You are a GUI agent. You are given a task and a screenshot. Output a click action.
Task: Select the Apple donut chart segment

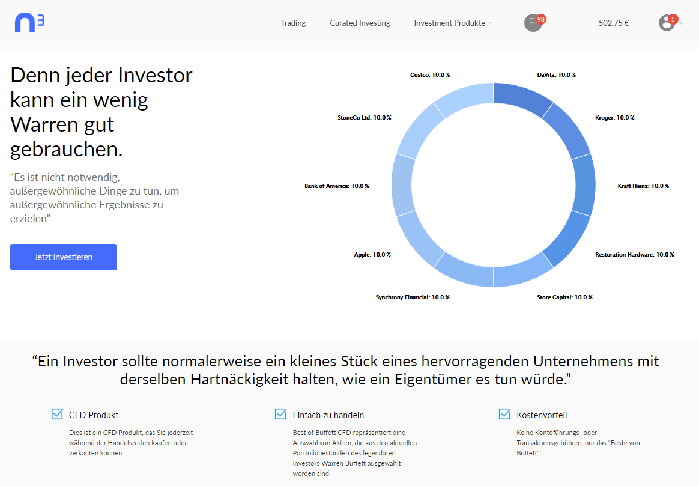pyautogui.click(x=420, y=241)
